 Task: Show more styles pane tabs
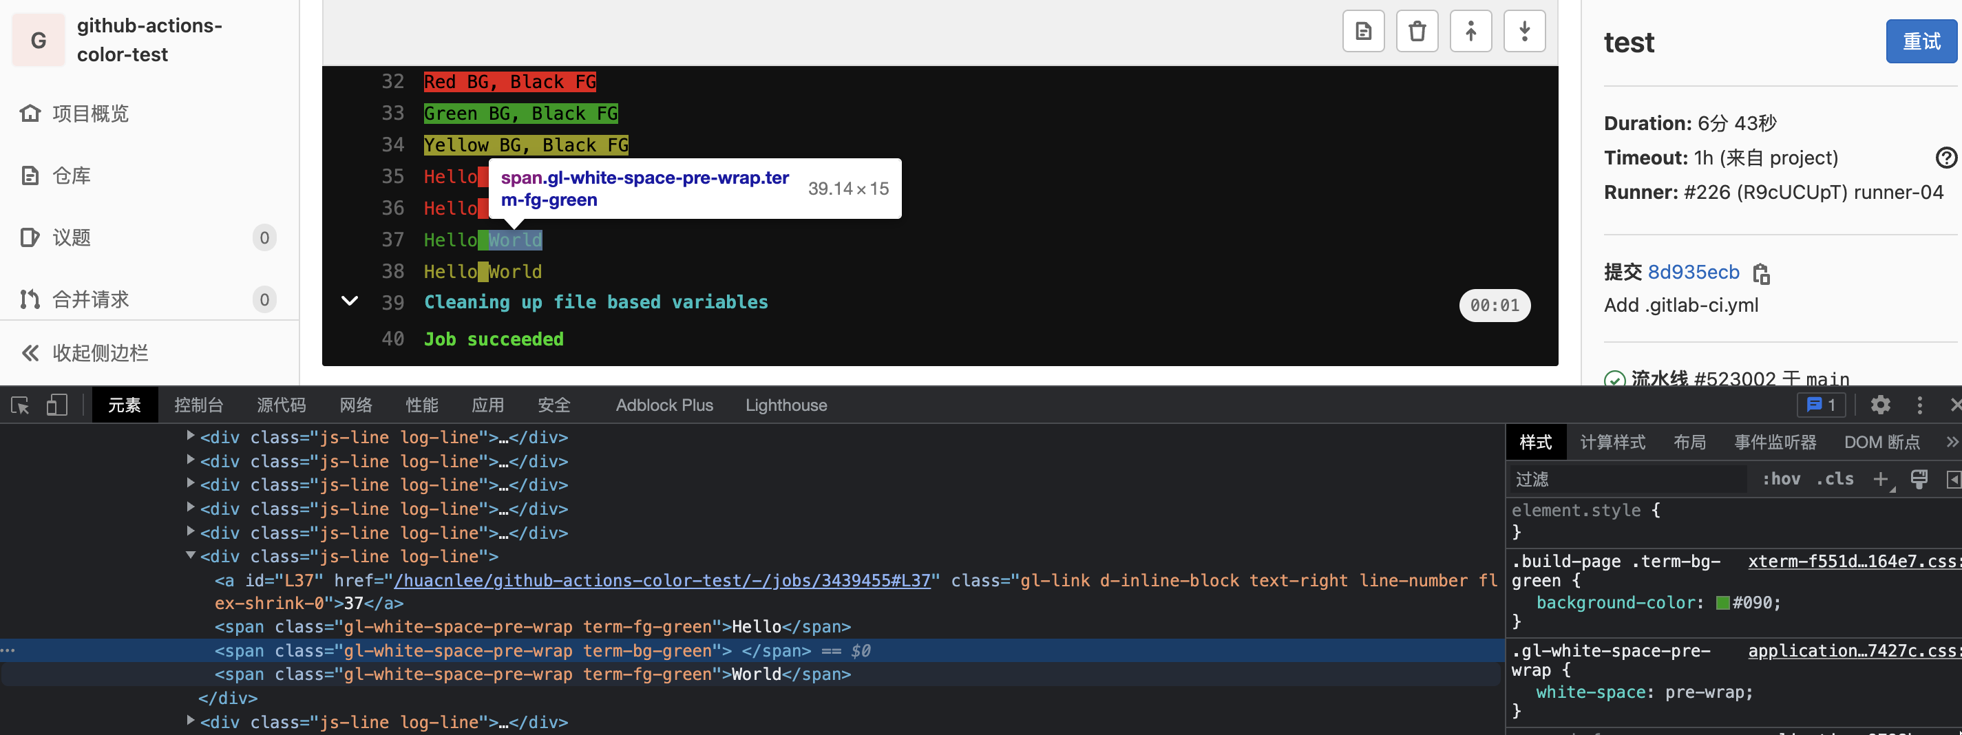tap(1952, 442)
